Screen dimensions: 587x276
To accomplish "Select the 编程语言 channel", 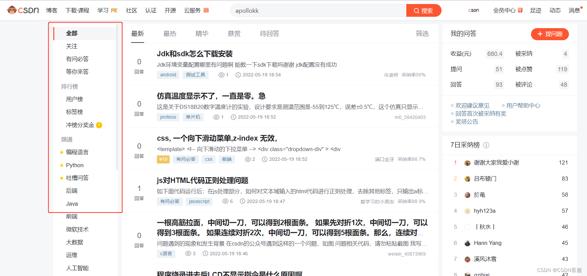I will [x=77, y=152].
